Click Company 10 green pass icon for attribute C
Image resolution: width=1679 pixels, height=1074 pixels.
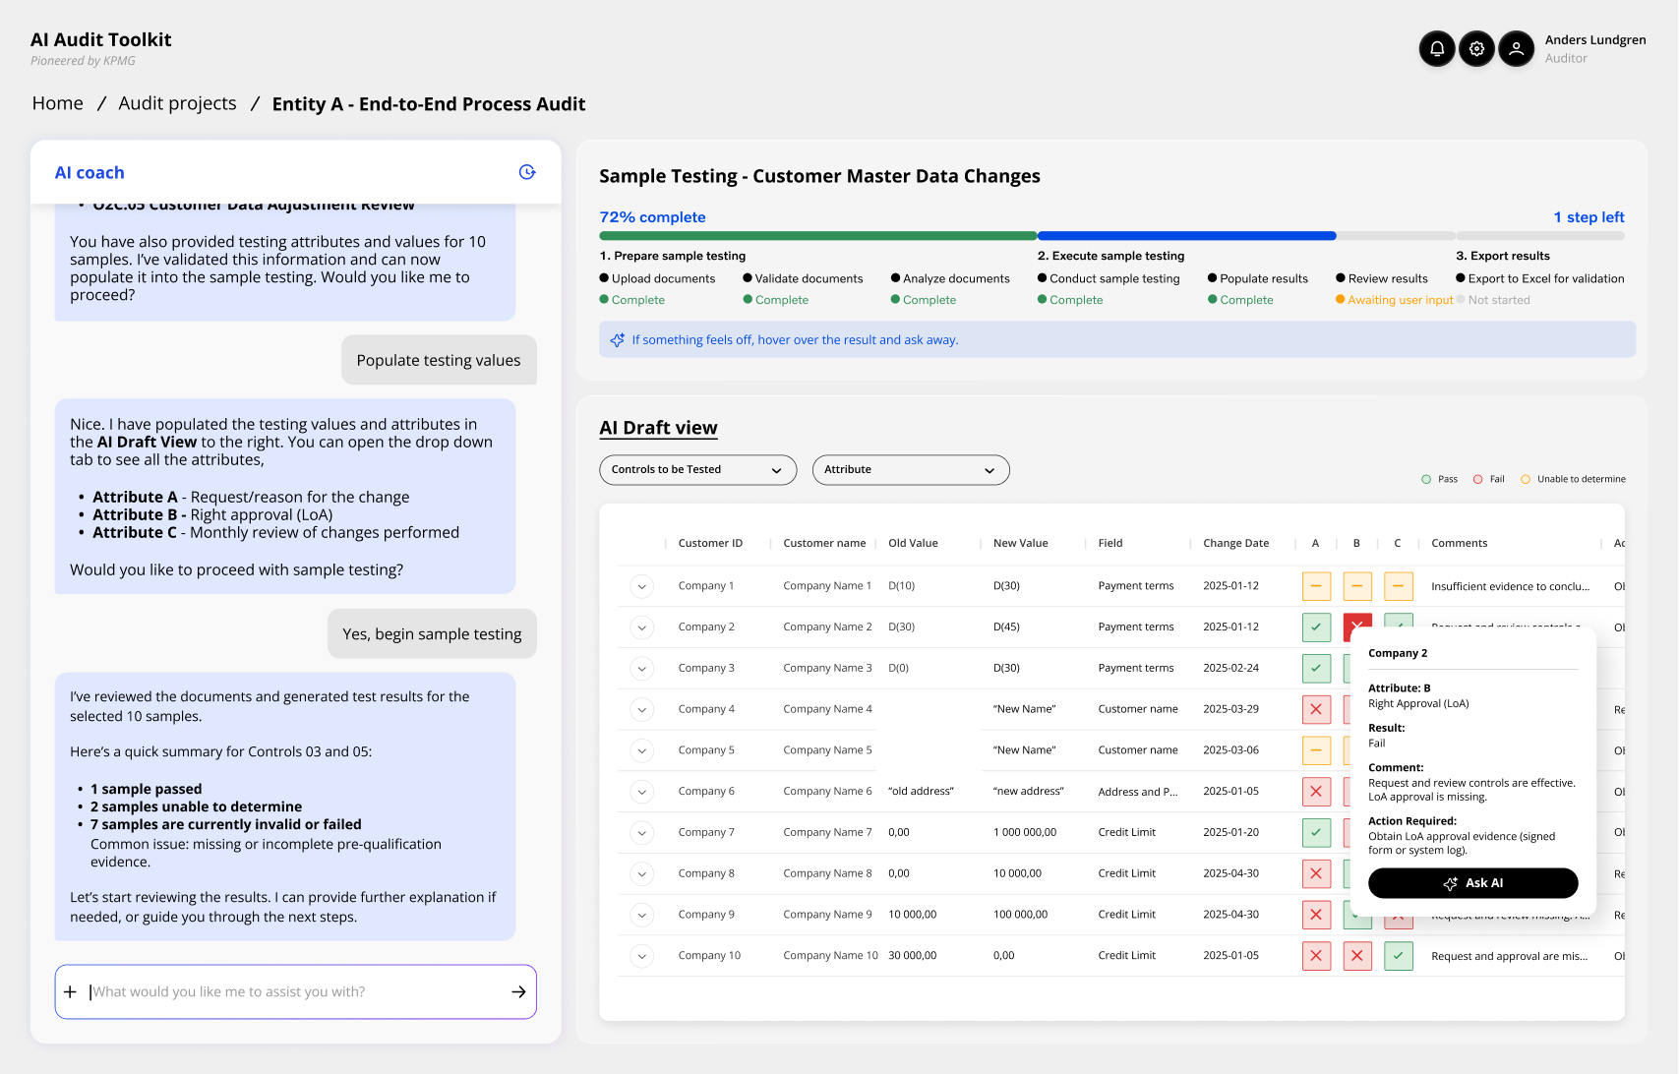pyautogui.click(x=1398, y=956)
